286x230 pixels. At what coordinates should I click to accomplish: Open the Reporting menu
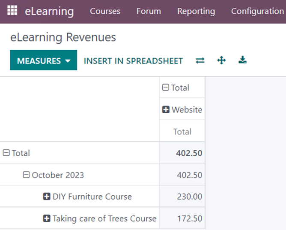click(196, 11)
